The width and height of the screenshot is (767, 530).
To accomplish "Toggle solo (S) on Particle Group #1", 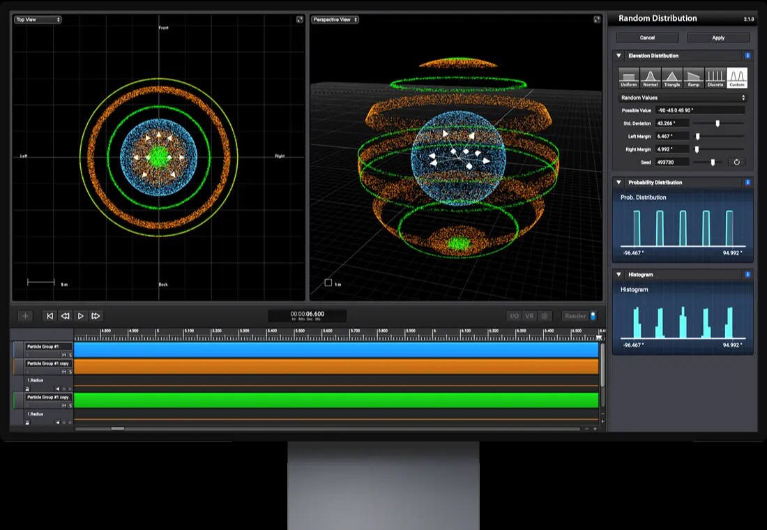I will coord(70,355).
